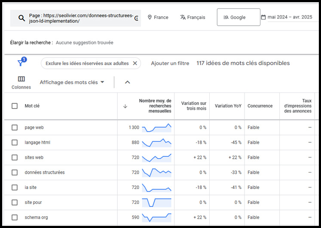Click the schema org keyword
The image size is (321, 228).
36,217
